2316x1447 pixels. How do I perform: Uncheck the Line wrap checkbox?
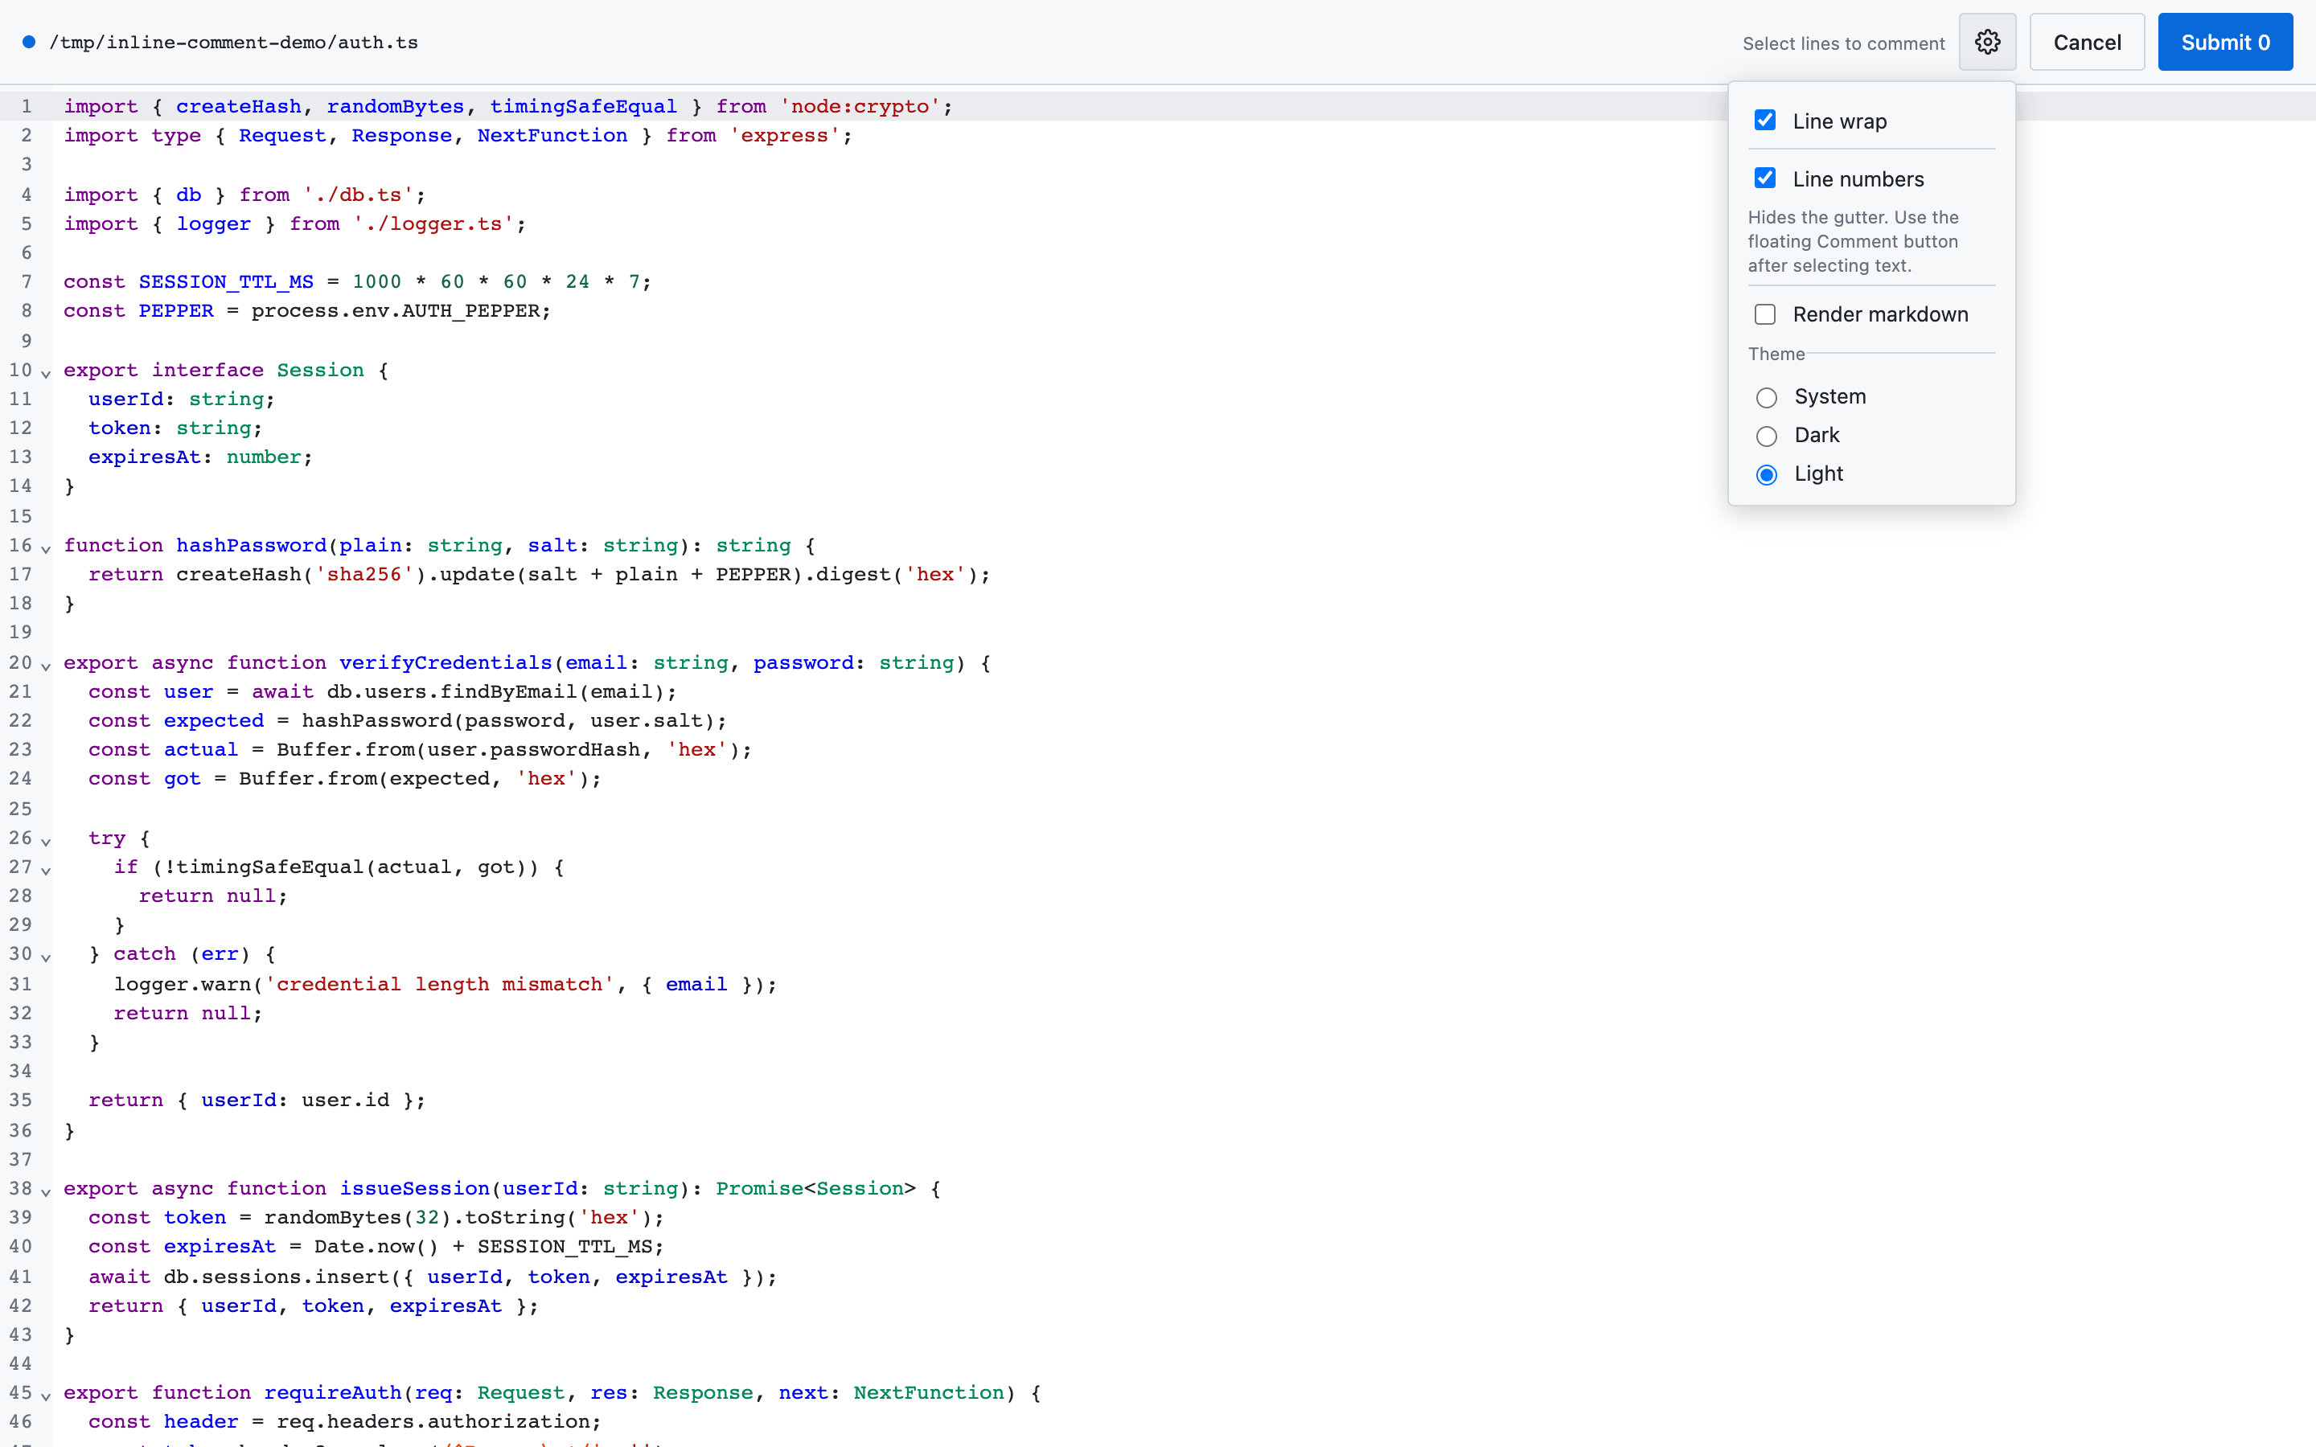click(1765, 121)
